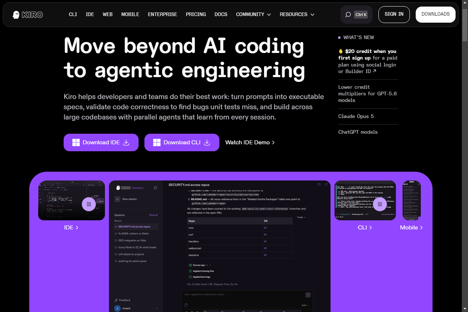The width and height of the screenshot is (468, 312).
Task: Click the GitHub icon beside Cloned repo
Action: coord(190,265)
